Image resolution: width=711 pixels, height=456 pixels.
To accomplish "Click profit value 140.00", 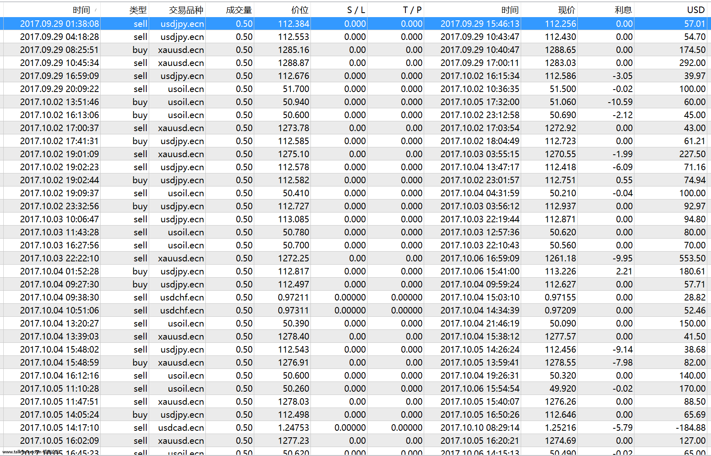I will (692, 375).
